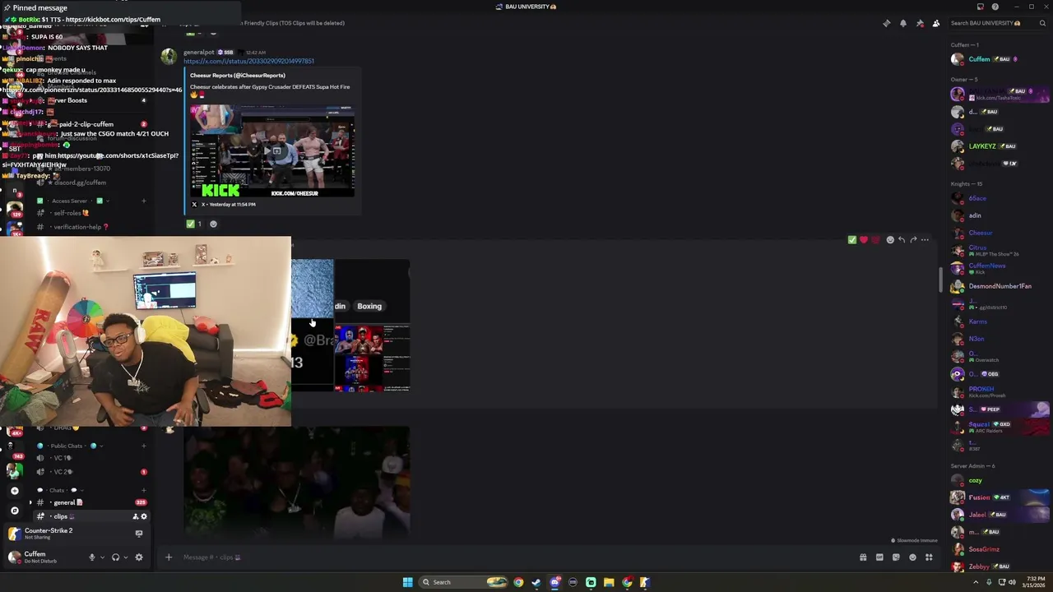Open the GIF picker

(879, 557)
